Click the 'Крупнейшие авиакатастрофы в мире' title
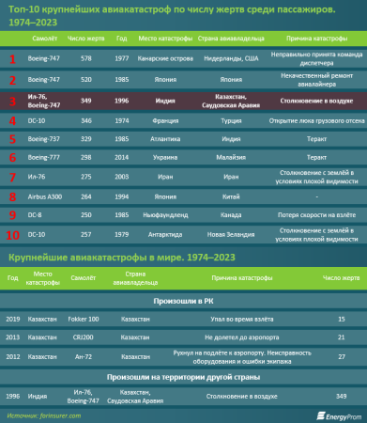The width and height of the screenshot is (367, 423). [122, 258]
